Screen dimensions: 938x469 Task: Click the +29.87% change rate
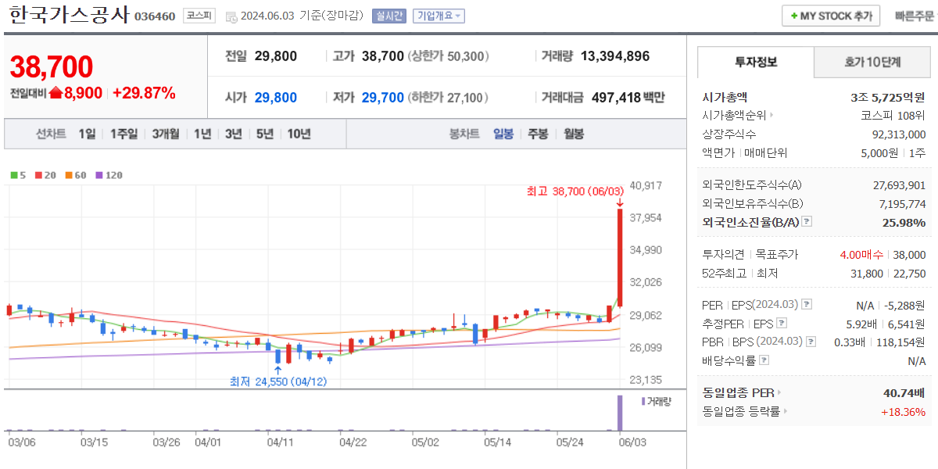(x=144, y=93)
